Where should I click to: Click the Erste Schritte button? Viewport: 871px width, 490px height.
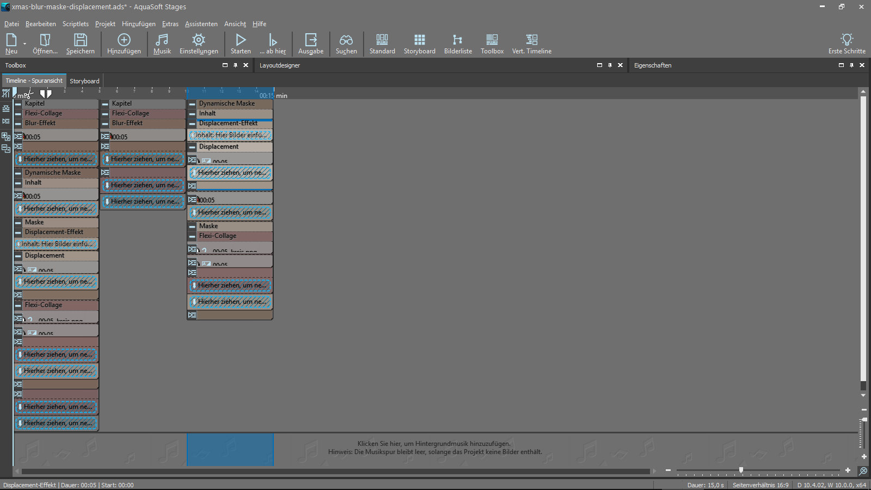click(x=847, y=44)
